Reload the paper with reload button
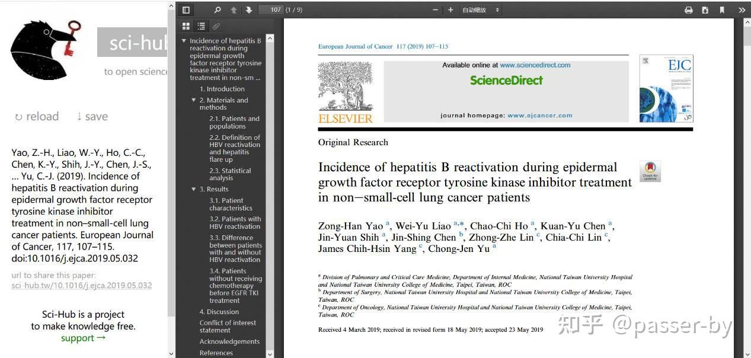 (37, 117)
